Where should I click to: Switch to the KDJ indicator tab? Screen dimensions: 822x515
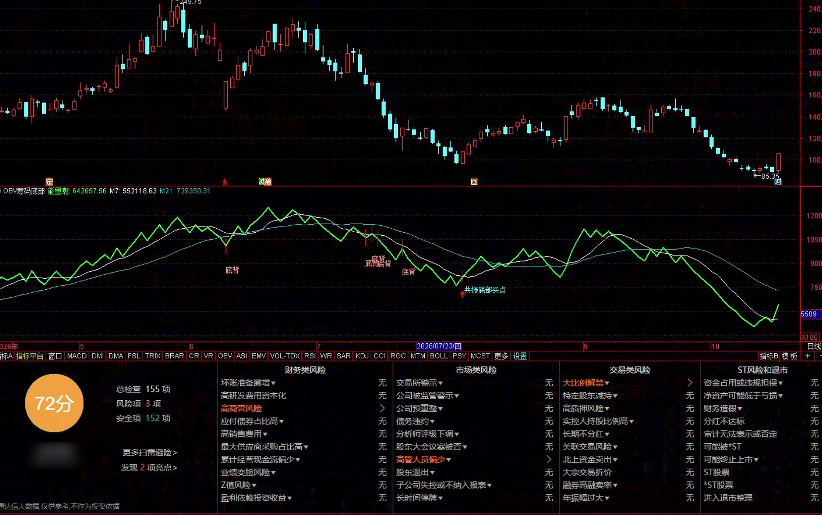pos(362,356)
